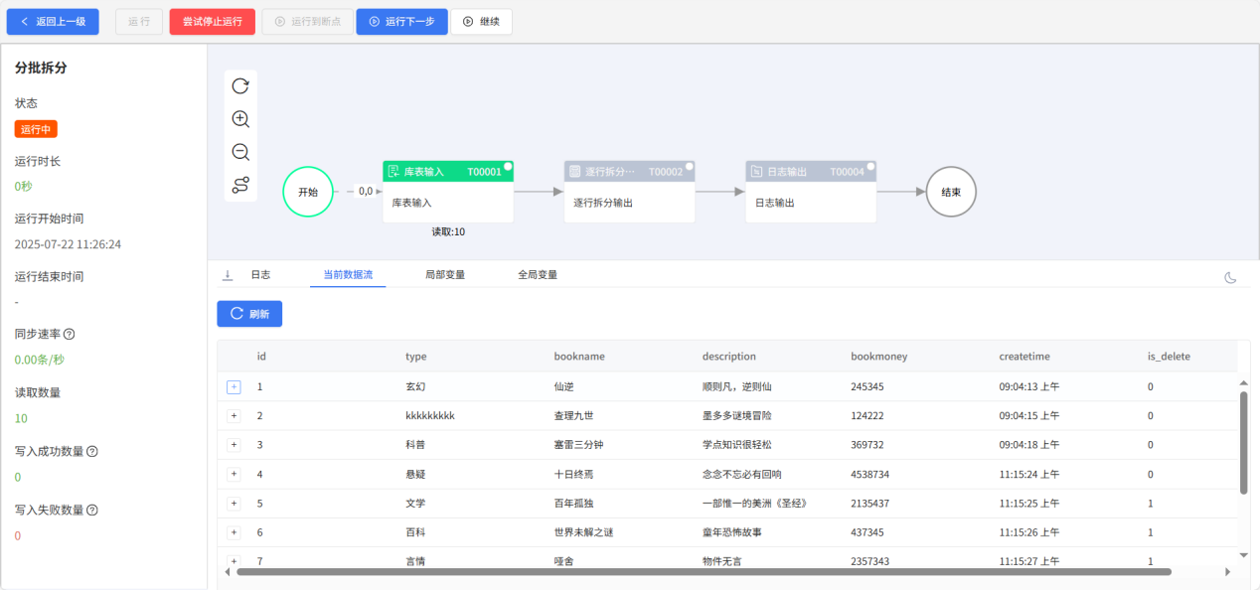Viewport: 1260px width, 590px height.
Task: Switch to the 日志 tab
Action: click(260, 275)
